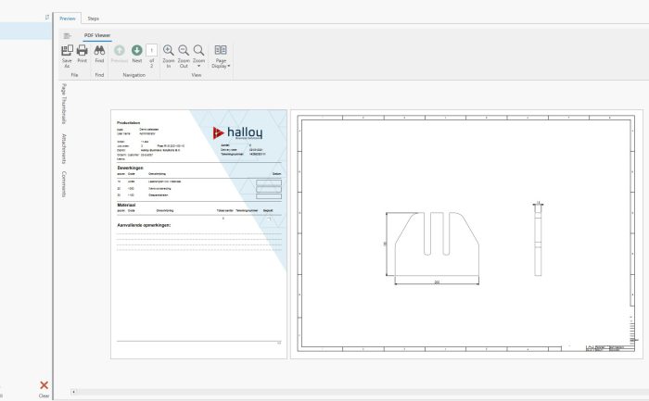Image resolution: width=649 pixels, height=401 pixels.
Task: Click the Zoom In magnifier
Action: (x=169, y=54)
